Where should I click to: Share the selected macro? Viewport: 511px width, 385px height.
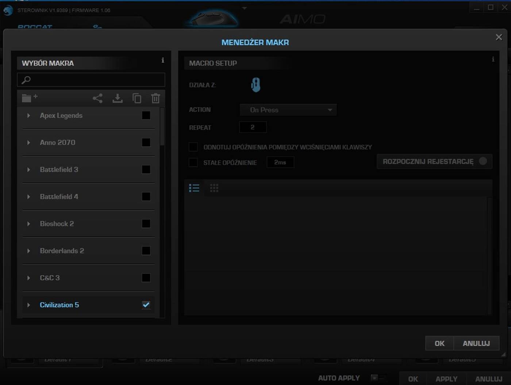pyautogui.click(x=97, y=98)
